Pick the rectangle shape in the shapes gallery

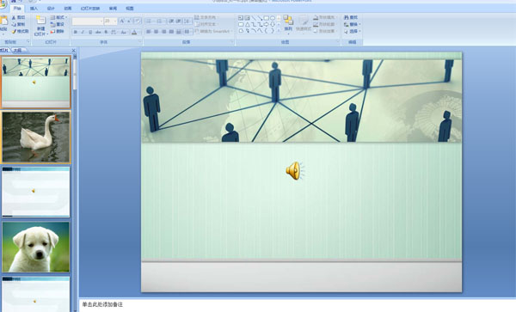tap(266, 18)
